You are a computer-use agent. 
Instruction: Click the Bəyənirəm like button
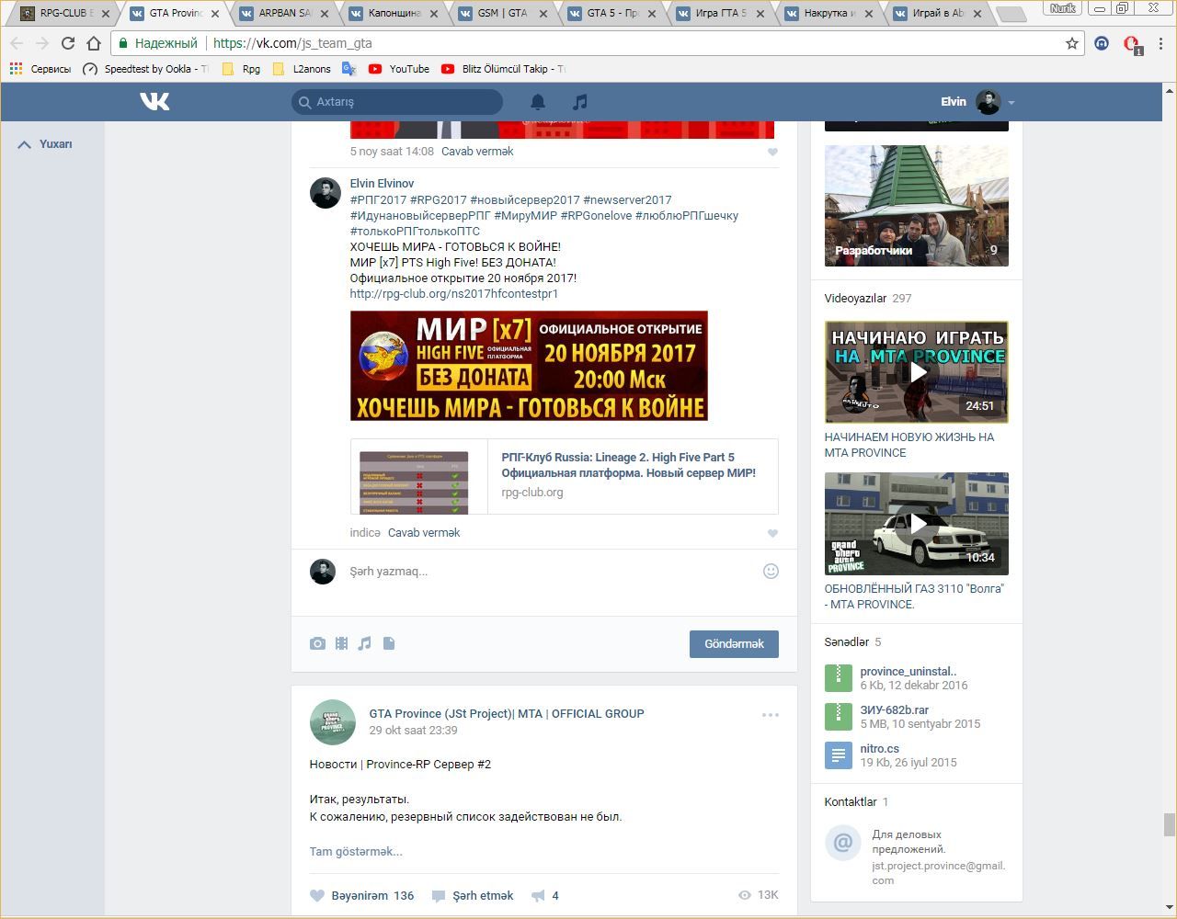(361, 895)
